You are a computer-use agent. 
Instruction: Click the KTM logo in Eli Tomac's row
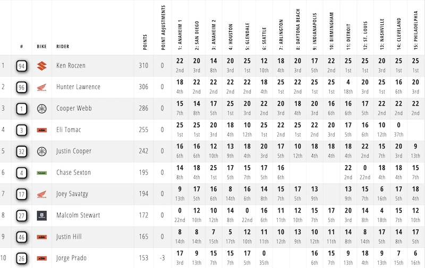point(41,130)
